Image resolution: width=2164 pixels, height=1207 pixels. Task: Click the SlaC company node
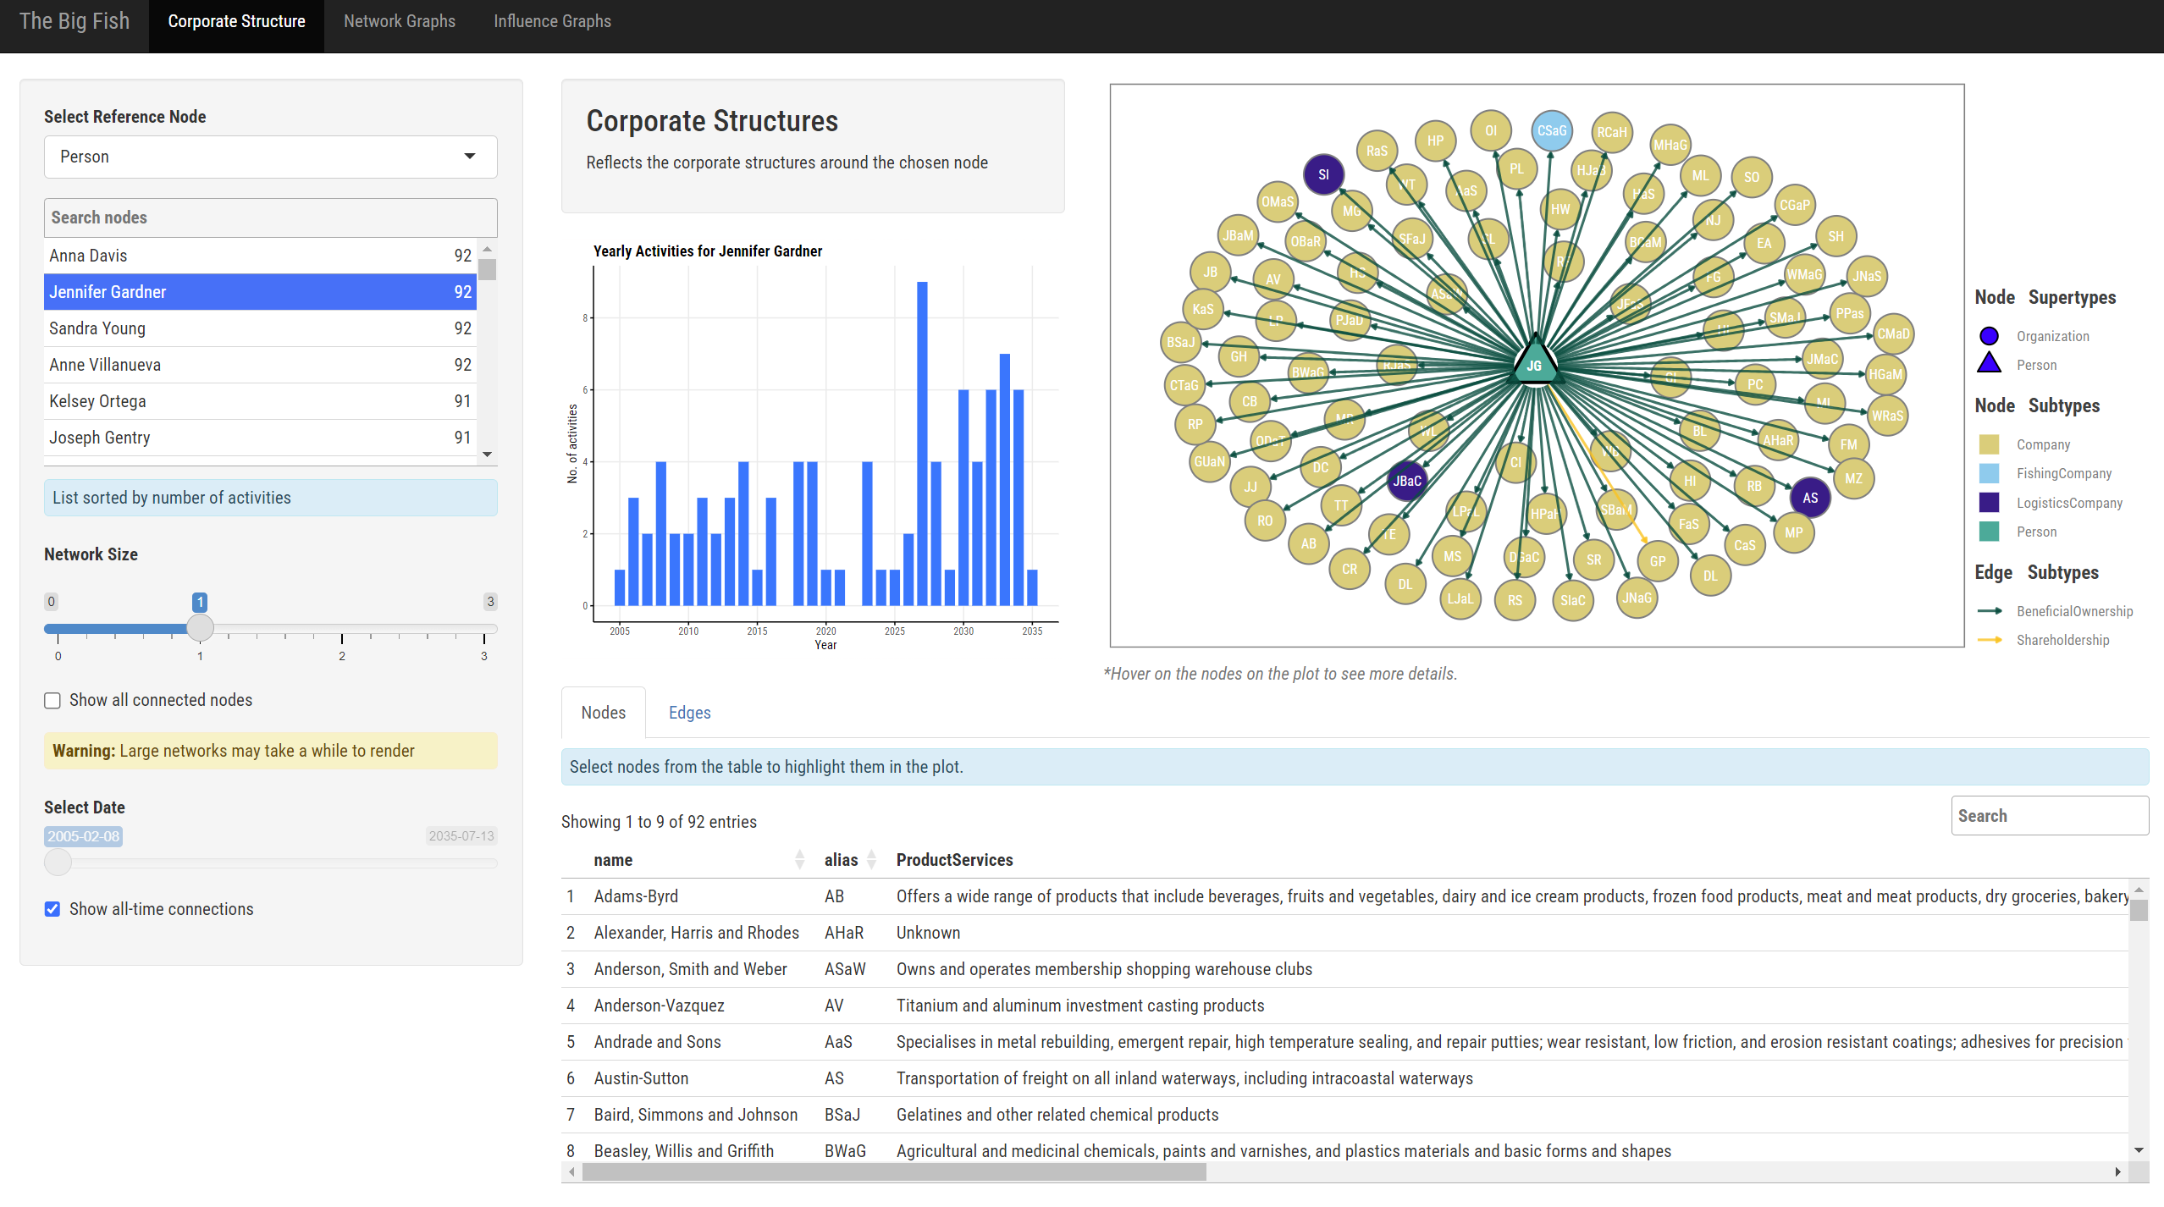1572,600
